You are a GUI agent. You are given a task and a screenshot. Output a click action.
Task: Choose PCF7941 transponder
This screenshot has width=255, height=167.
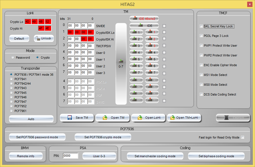click(11, 79)
